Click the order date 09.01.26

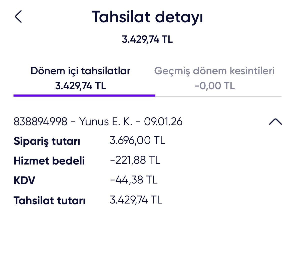[163, 122]
